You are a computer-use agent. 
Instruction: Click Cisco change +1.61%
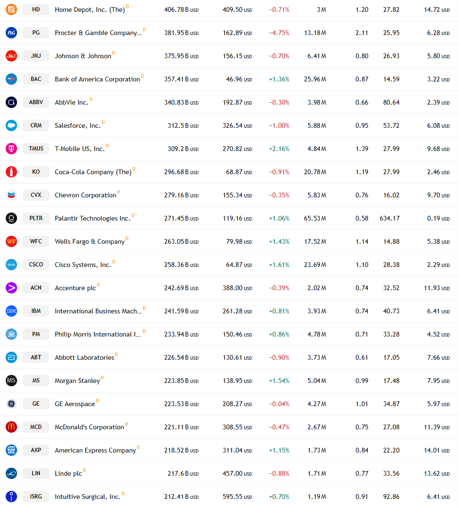coord(279,265)
